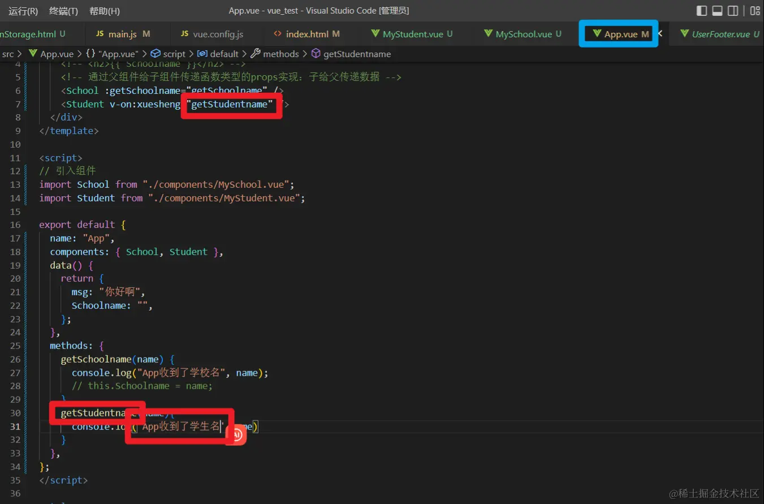
Task: Click the "// this.Schoolname = name;" comment
Action: pyautogui.click(x=142, y=386)
